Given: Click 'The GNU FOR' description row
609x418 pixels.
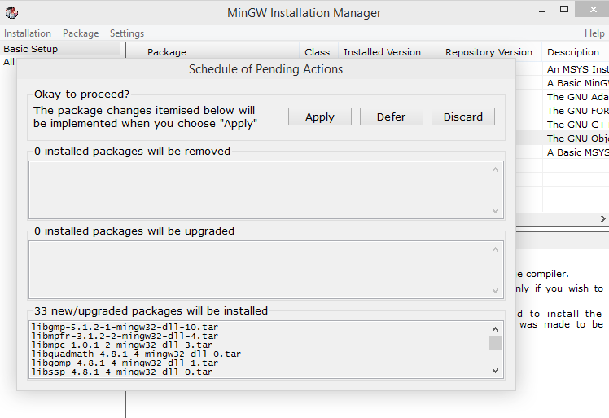Looking at the screenshot, I should 577,111.
